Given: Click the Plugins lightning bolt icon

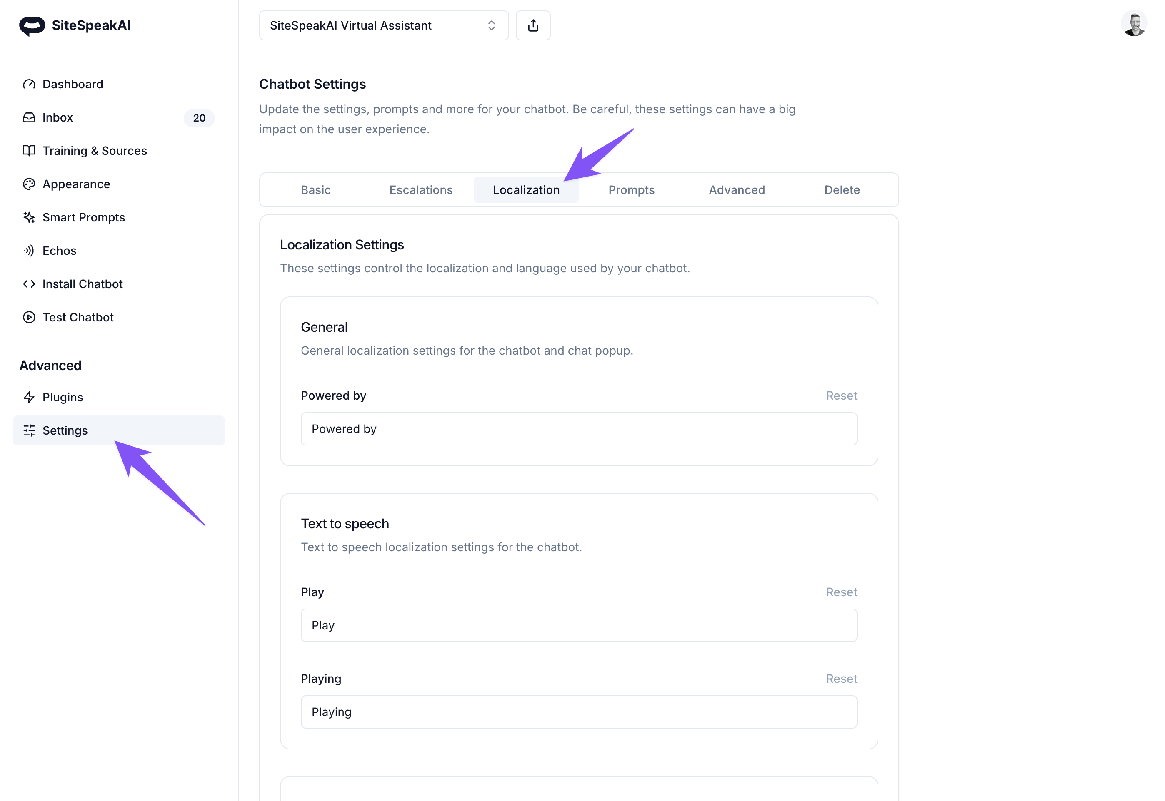Looking at the screenshot, I should (x=29, y=397).
